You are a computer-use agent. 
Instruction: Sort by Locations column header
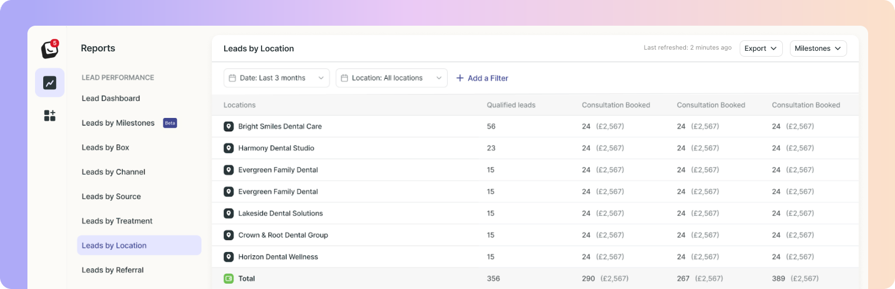coord(239,105)
